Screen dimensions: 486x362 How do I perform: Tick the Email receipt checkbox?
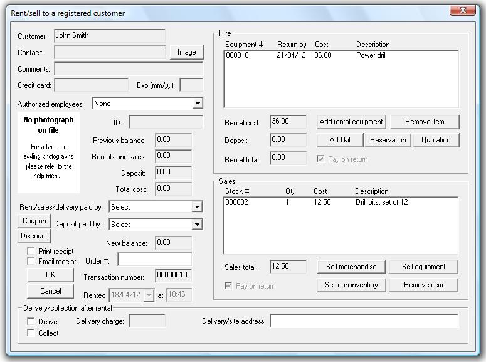[31, 262]
